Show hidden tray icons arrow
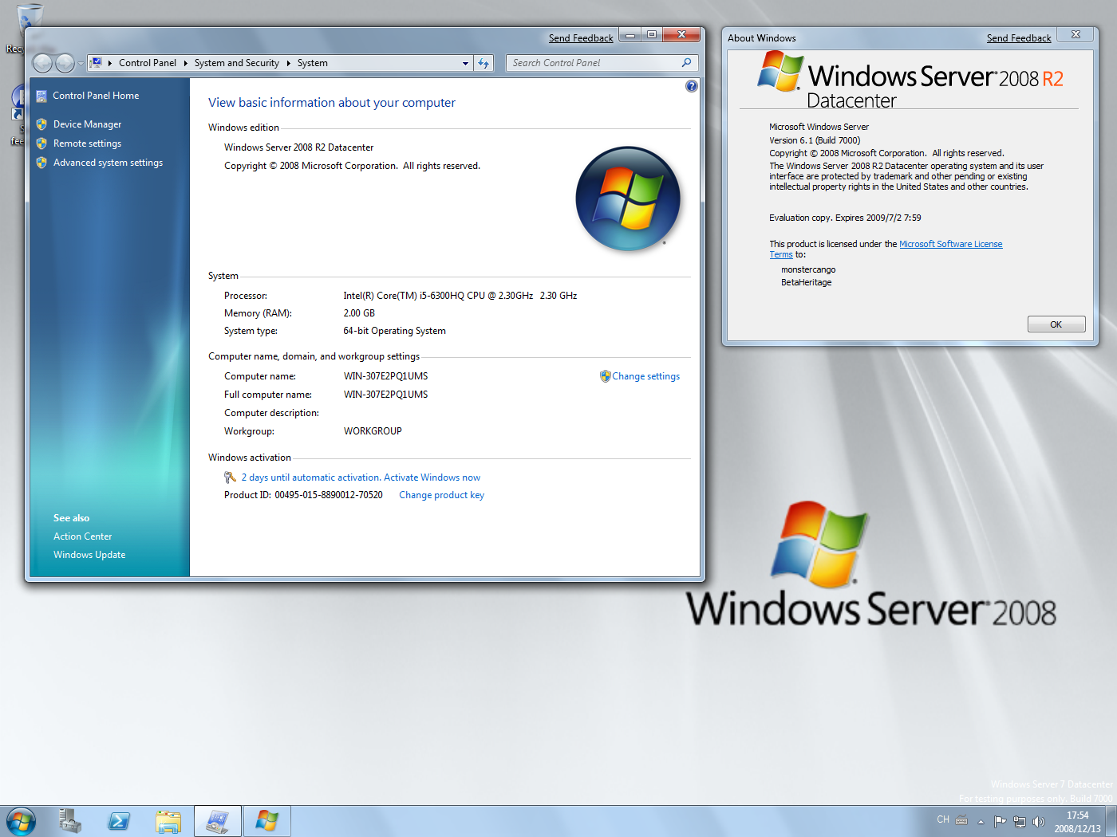 pyautogui.click(x=981, y=821)
